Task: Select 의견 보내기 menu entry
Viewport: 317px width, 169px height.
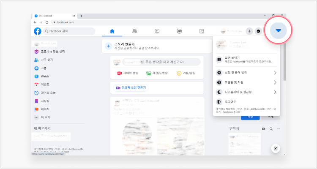Action: [246, 60]
